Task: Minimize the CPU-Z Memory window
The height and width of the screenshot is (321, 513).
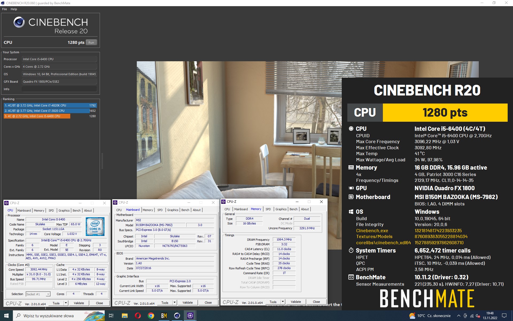Action: click(x=297, y=202)
